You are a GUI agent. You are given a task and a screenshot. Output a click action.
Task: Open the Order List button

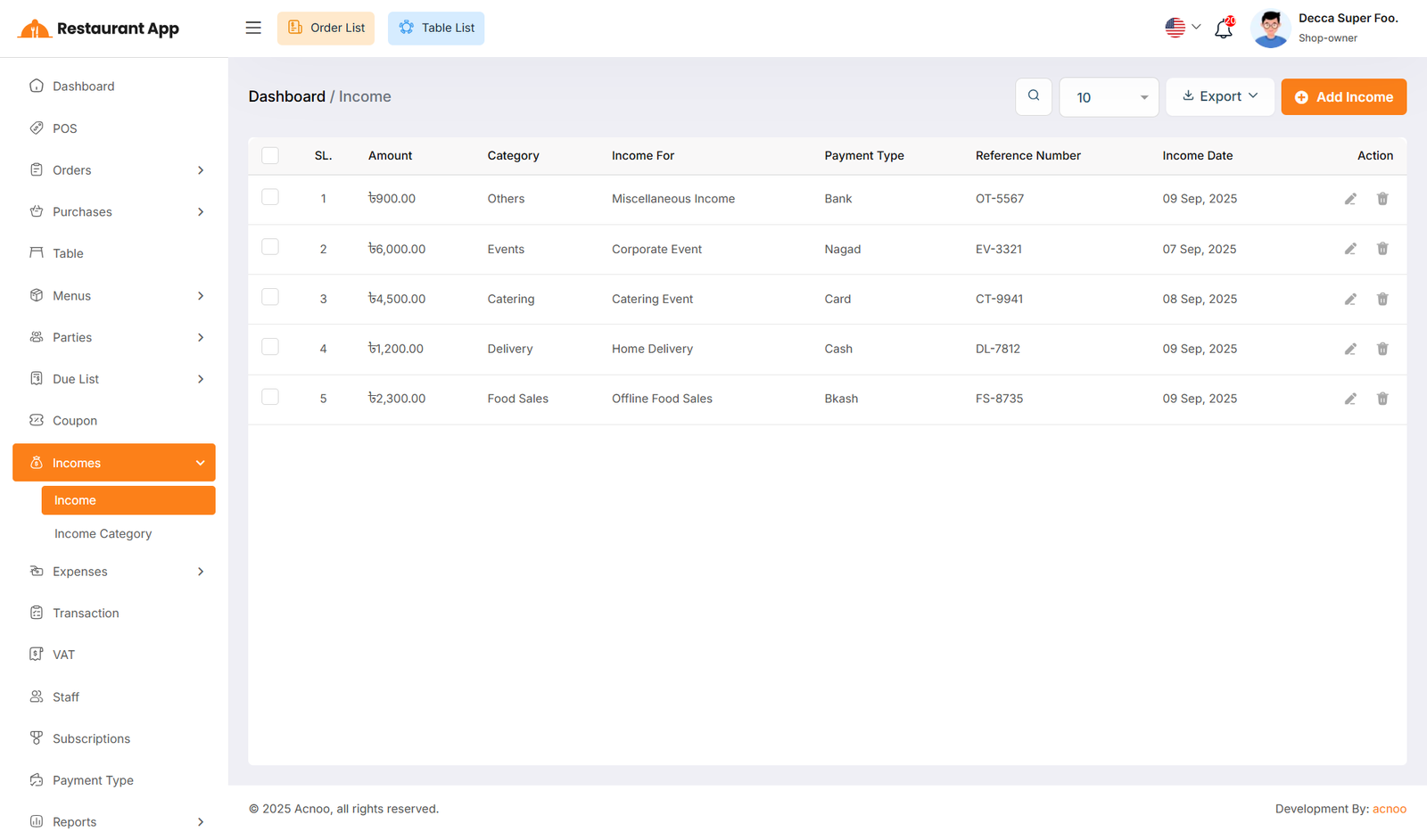point(326,28)
